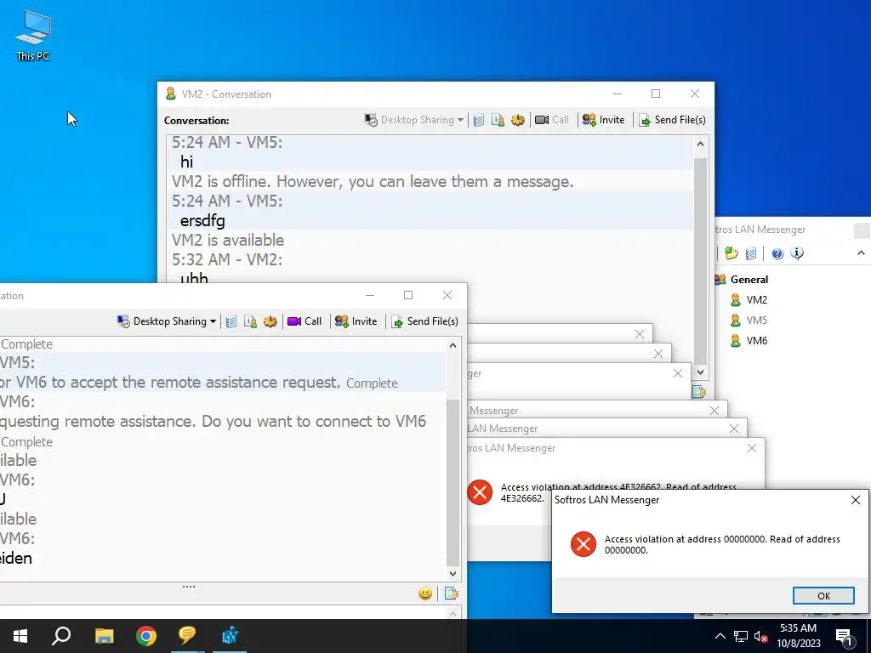The height and width of the screenshot is (653, 871).
Task: Click the network status tray icon
Action: coord(741,636)
